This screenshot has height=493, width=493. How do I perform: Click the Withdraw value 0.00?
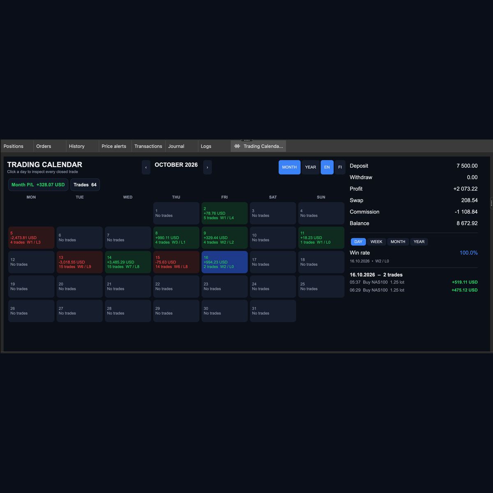472,177
